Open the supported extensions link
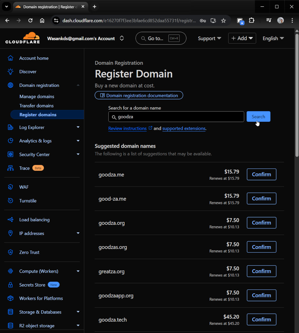 [184, 128]
